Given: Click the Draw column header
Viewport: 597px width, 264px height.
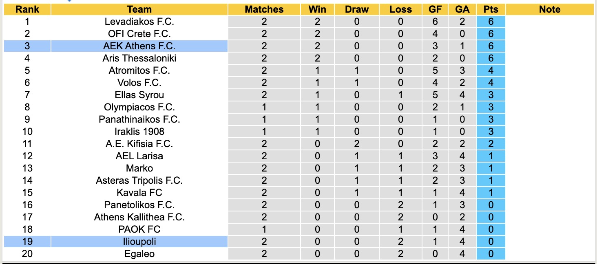Looking at the screenshot, I should point(356,9).
